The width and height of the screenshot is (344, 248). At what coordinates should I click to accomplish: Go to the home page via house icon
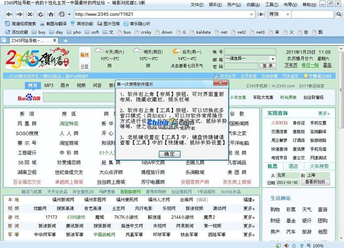(x=51, y=14)
